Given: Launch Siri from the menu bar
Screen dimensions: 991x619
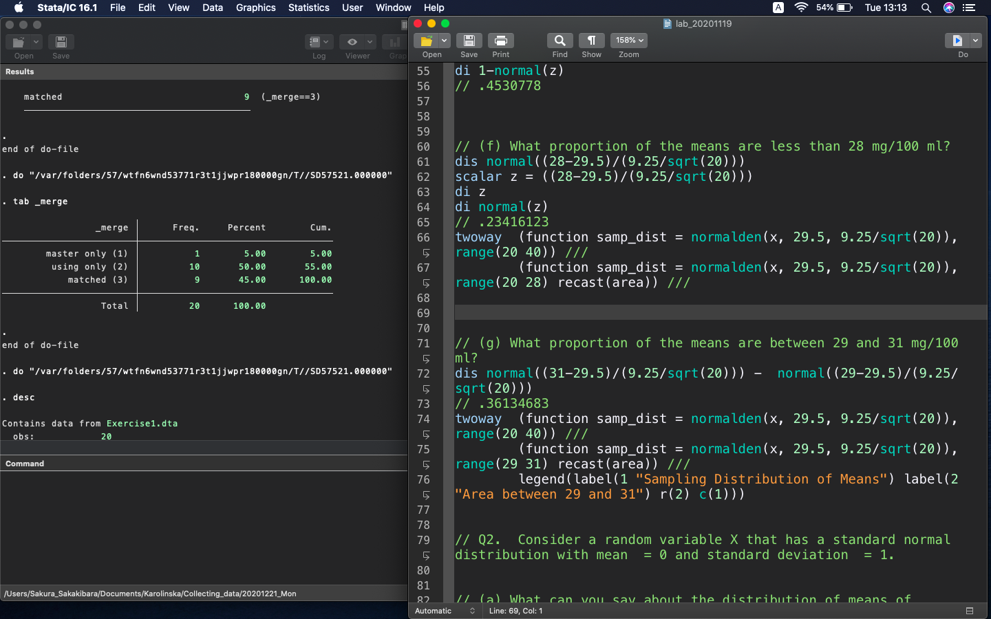Looking at the screenshot, I should (x=949, y=8).
